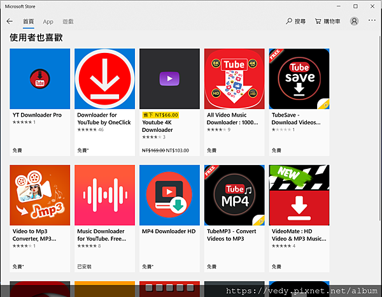Click the 已安裝 status under Music Downloader
Viewport: 382px width, 297px height.
point(84,267)
